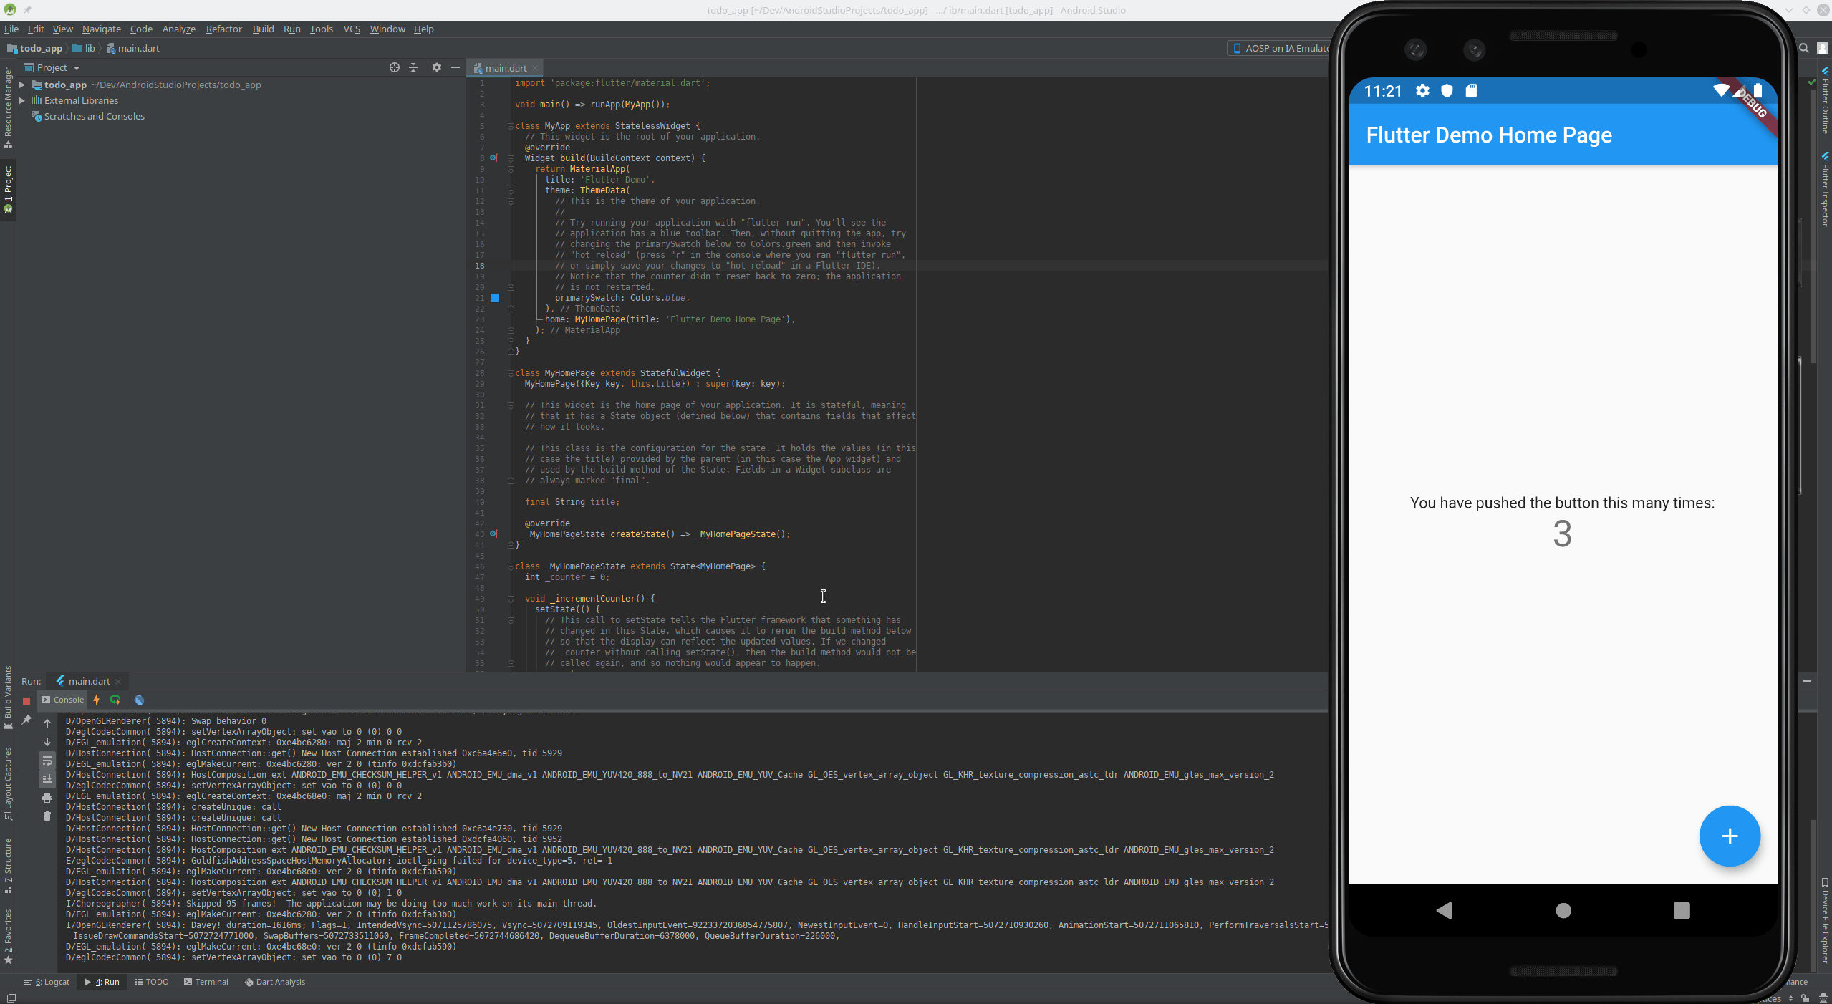Screen dimensions: 1832x1004
Task: Trigger Flutter hot reload lightning icon
Action: pos(96,700)
